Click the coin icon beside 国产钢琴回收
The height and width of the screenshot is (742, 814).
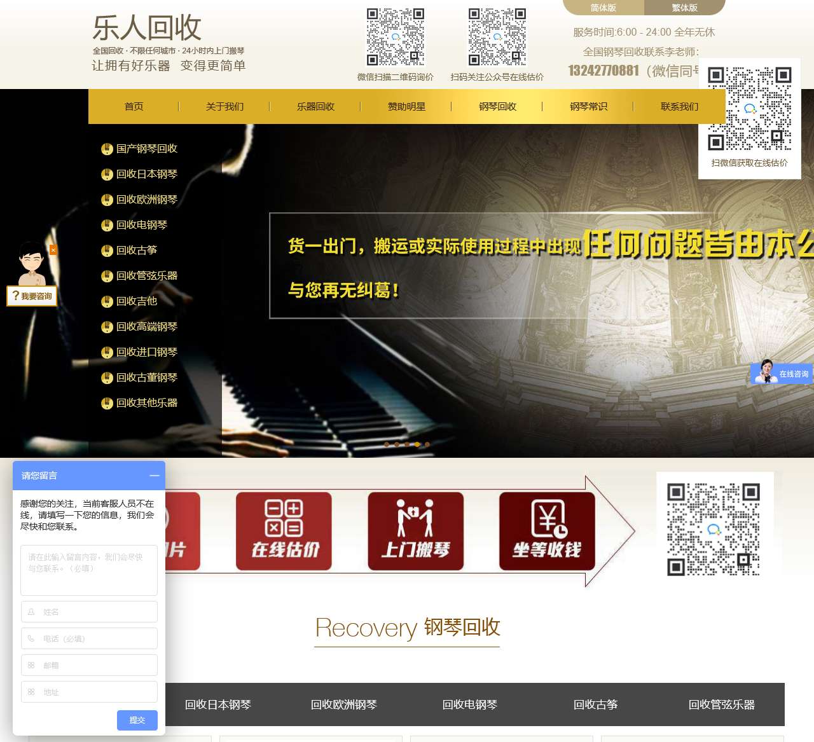pos(106,149)
